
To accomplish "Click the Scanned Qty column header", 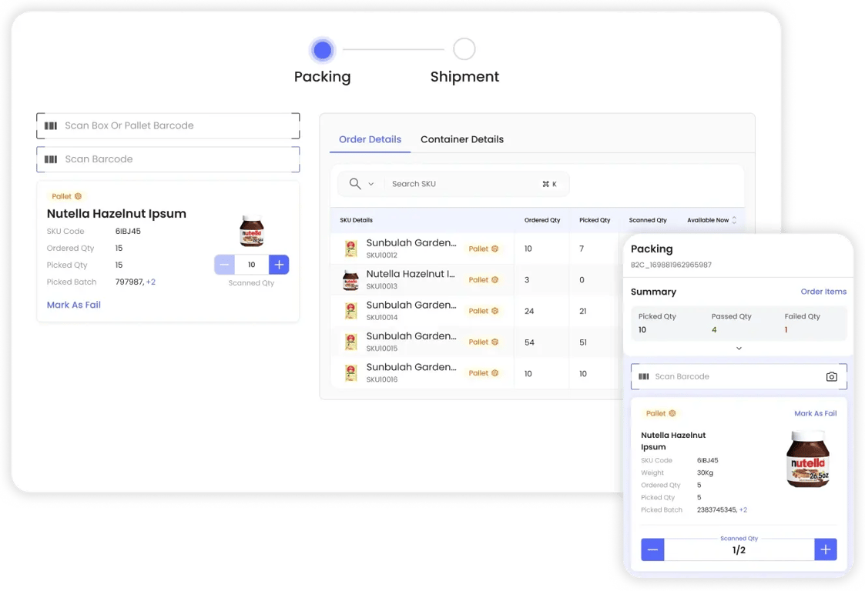I will point(648,220).
